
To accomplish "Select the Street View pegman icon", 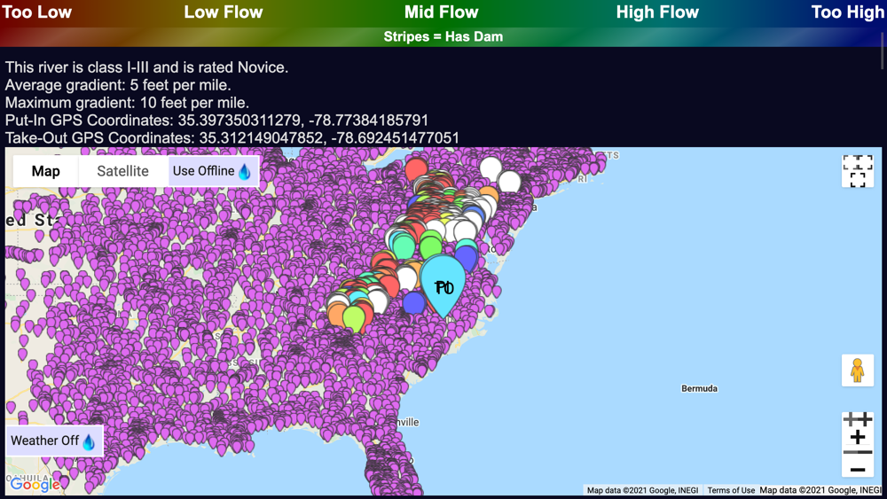I will click(x=858, y=370).
